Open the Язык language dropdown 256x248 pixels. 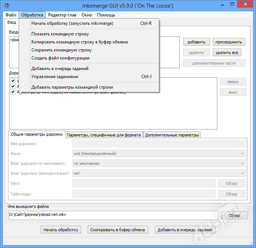[x=158, y=154]
